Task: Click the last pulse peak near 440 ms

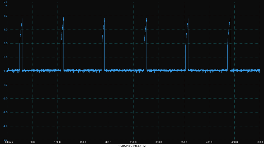Action: coord(230,18)
